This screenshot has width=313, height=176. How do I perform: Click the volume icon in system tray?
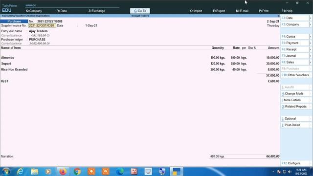290,172
